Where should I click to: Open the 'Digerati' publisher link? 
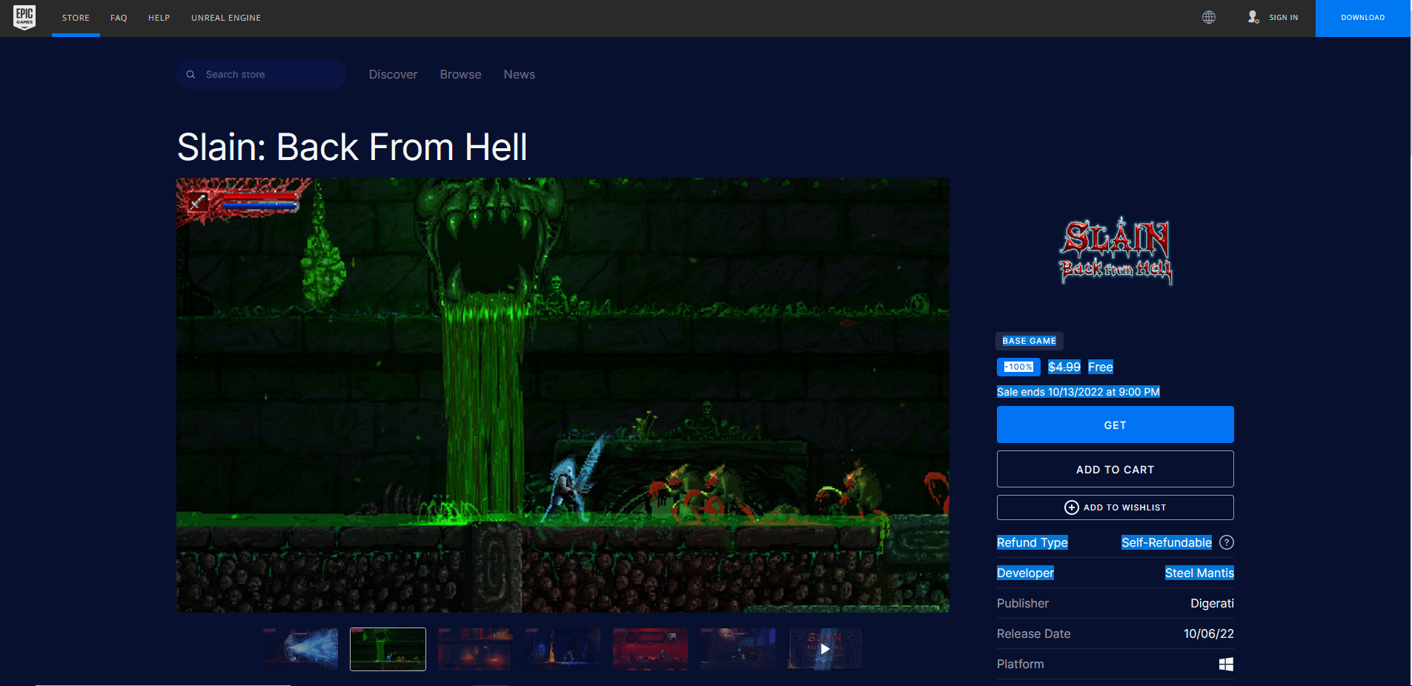(x=1212, y=603)
